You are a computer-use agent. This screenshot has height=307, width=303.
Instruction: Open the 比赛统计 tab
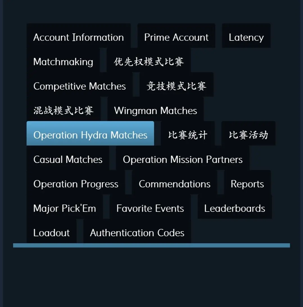pos(188,133)
